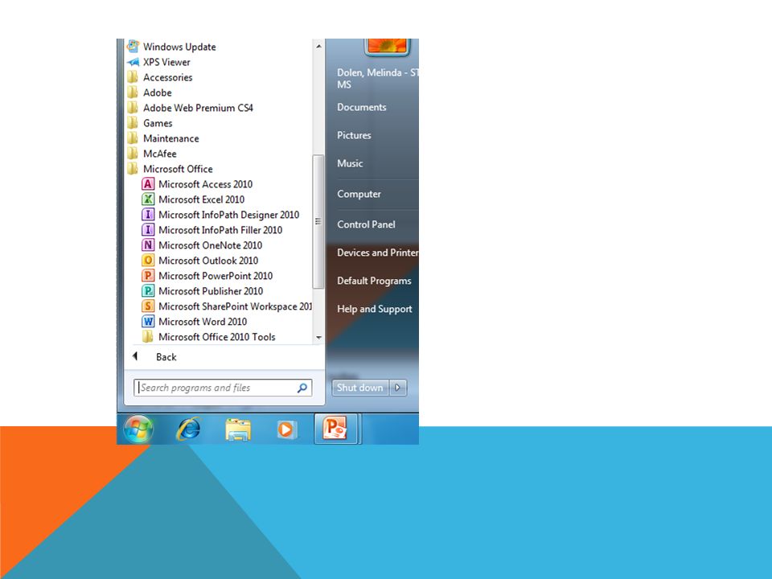
Task: Click the Word 2010 icon
Action: [148, 322]
